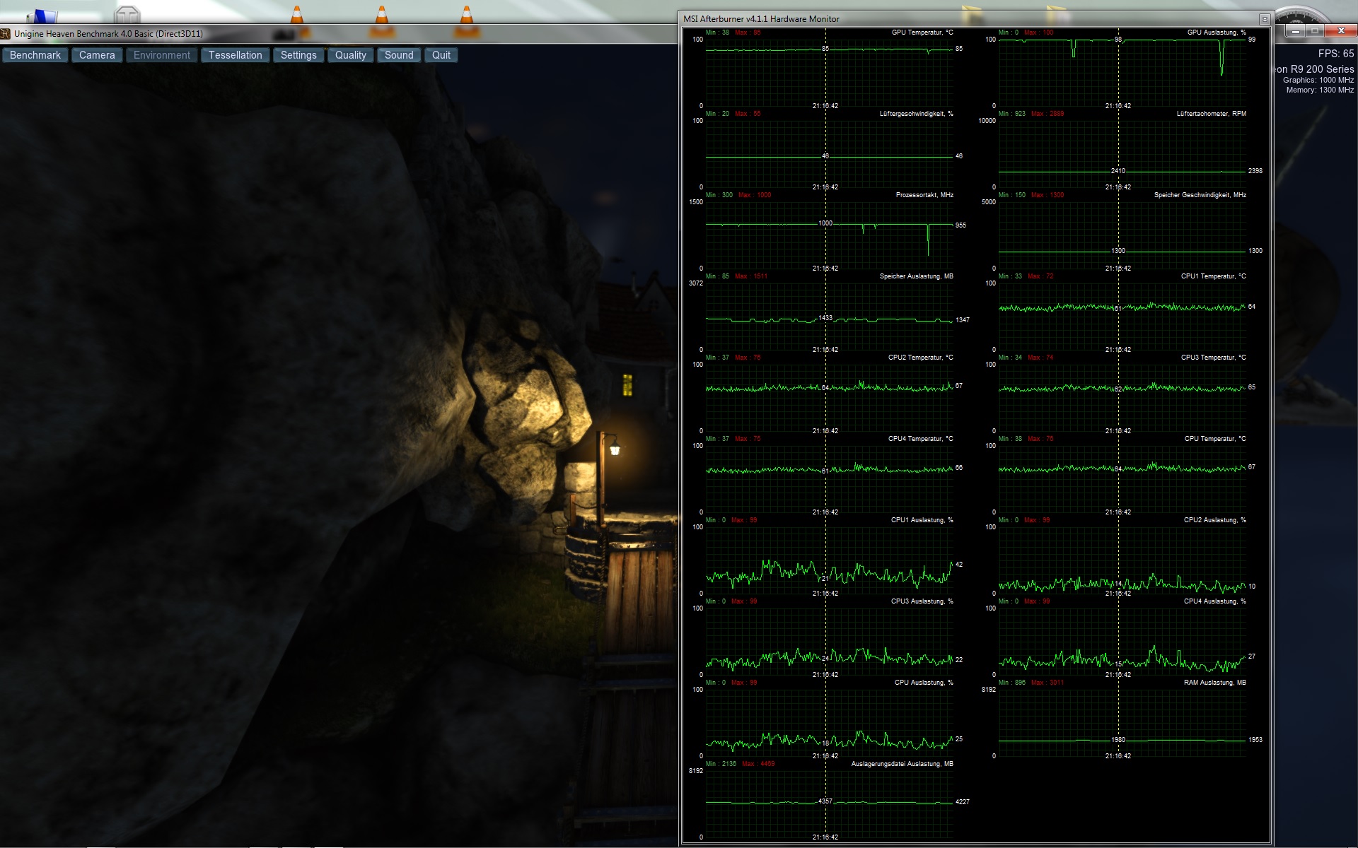Click the Unigine Heaven title bar icon
This screenshot has width=1358, height=848.
coord(6,33)
